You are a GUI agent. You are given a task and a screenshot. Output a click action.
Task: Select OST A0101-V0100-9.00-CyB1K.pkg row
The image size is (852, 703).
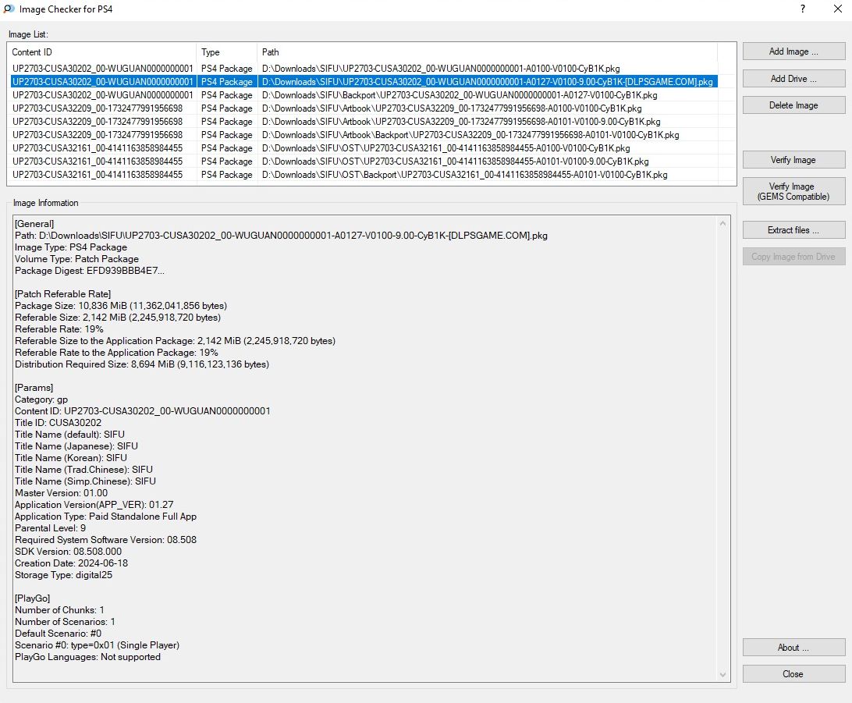pos(364,162)
